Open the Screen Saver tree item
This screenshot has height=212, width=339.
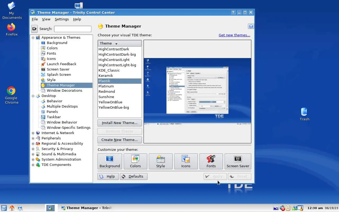(55, 69)
